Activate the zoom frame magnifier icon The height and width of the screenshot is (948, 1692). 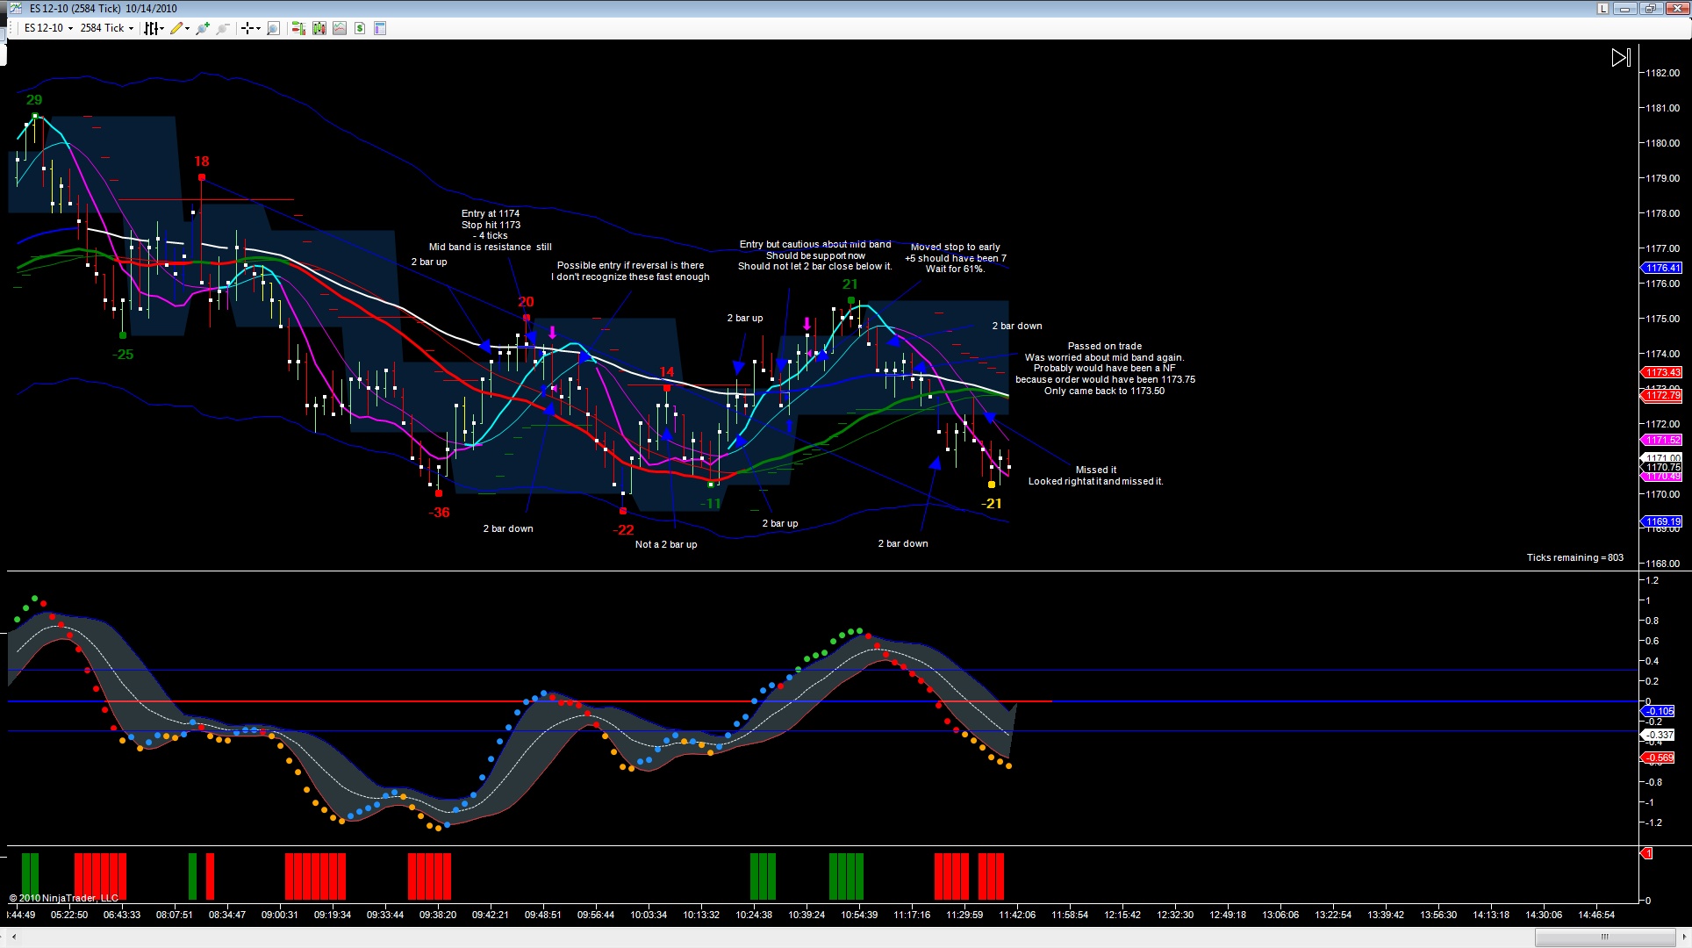(273, 28)
